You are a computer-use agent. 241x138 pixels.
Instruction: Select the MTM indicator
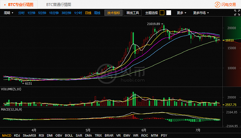[x=155, y=136]
